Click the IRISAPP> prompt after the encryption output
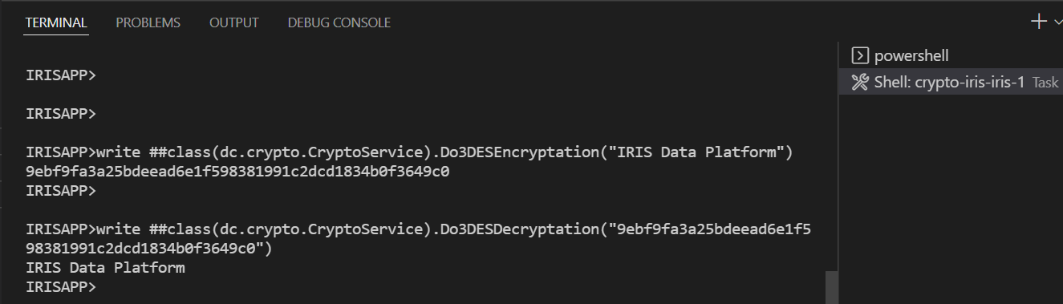1063x304 pixels. (x=61, y=191)
